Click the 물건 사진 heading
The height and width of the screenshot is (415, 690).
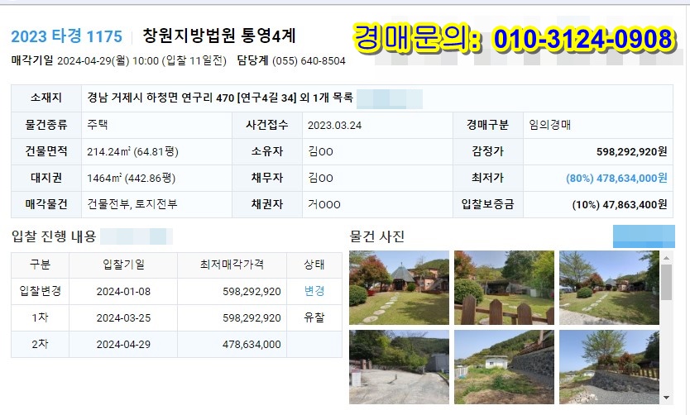(376, 236)
